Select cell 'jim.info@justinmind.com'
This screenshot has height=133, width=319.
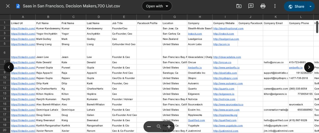point(276,131)
